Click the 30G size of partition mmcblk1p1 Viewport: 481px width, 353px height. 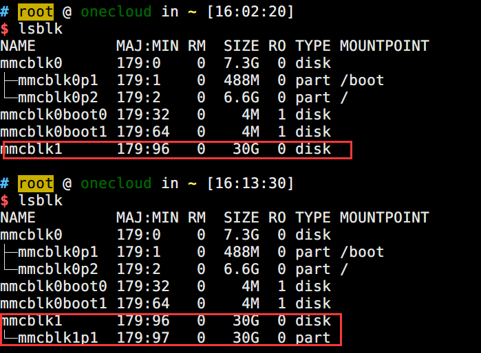246,337
